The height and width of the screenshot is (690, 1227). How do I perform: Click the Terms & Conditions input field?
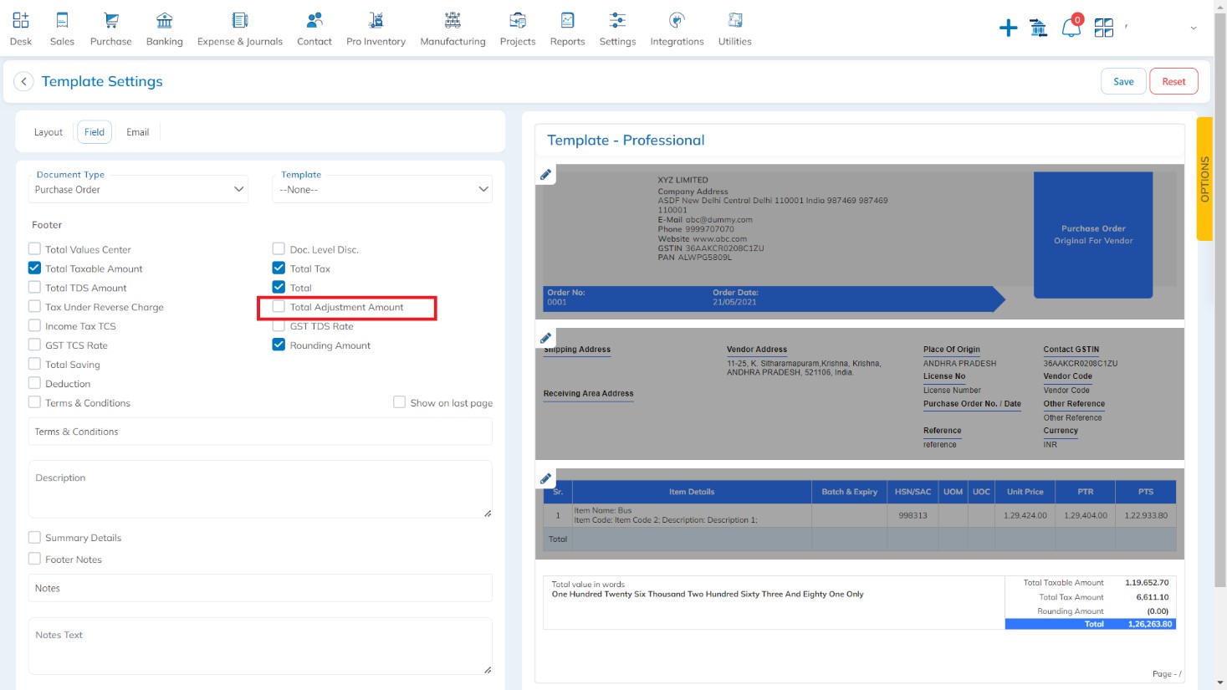260,432
